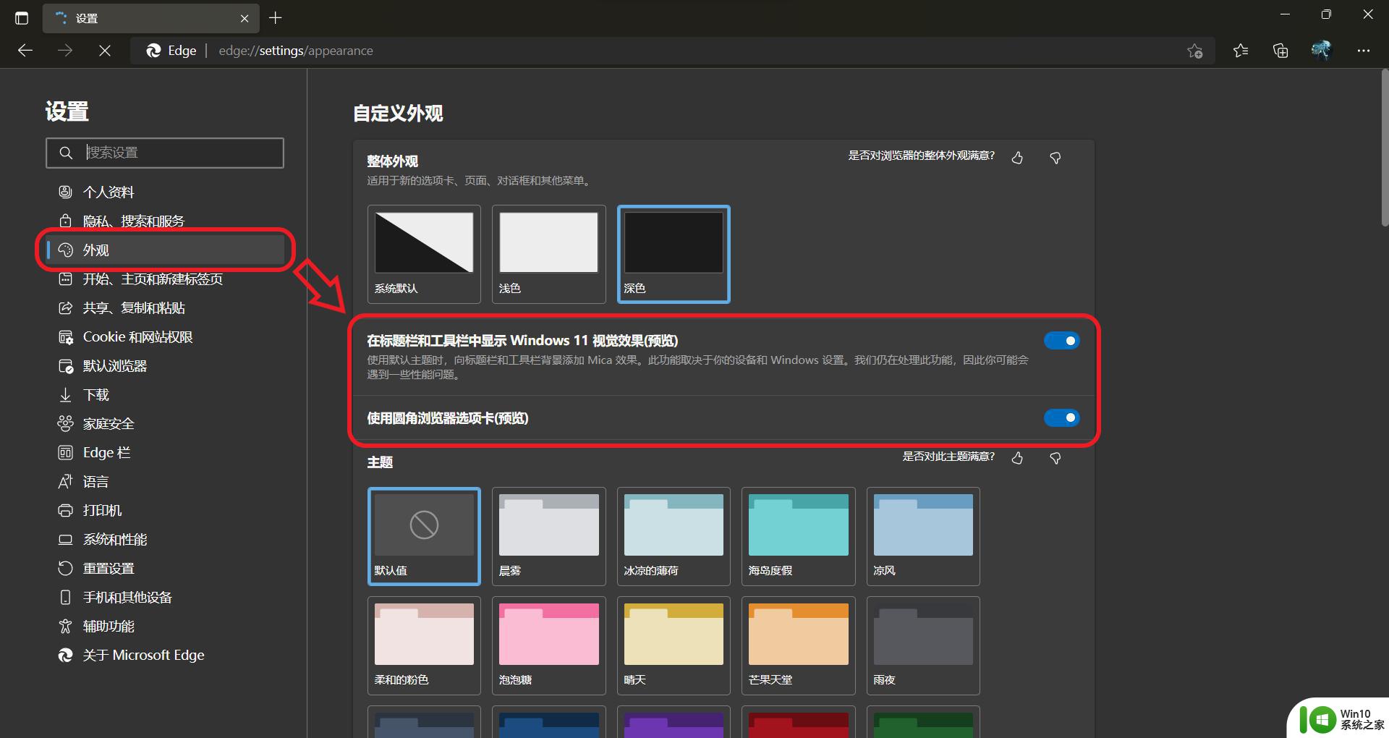Viewport: 1389px width, 738px height.
Task: Open a new tab with plus button
Action: click(275, 18)
